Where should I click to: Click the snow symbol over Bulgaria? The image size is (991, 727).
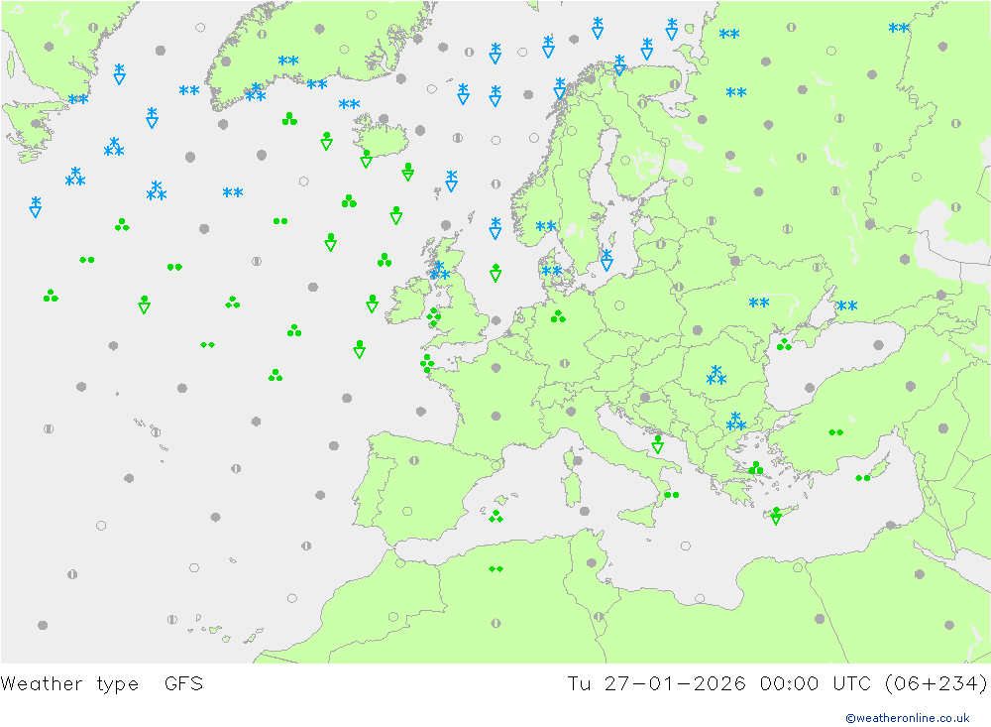(735, 421)
